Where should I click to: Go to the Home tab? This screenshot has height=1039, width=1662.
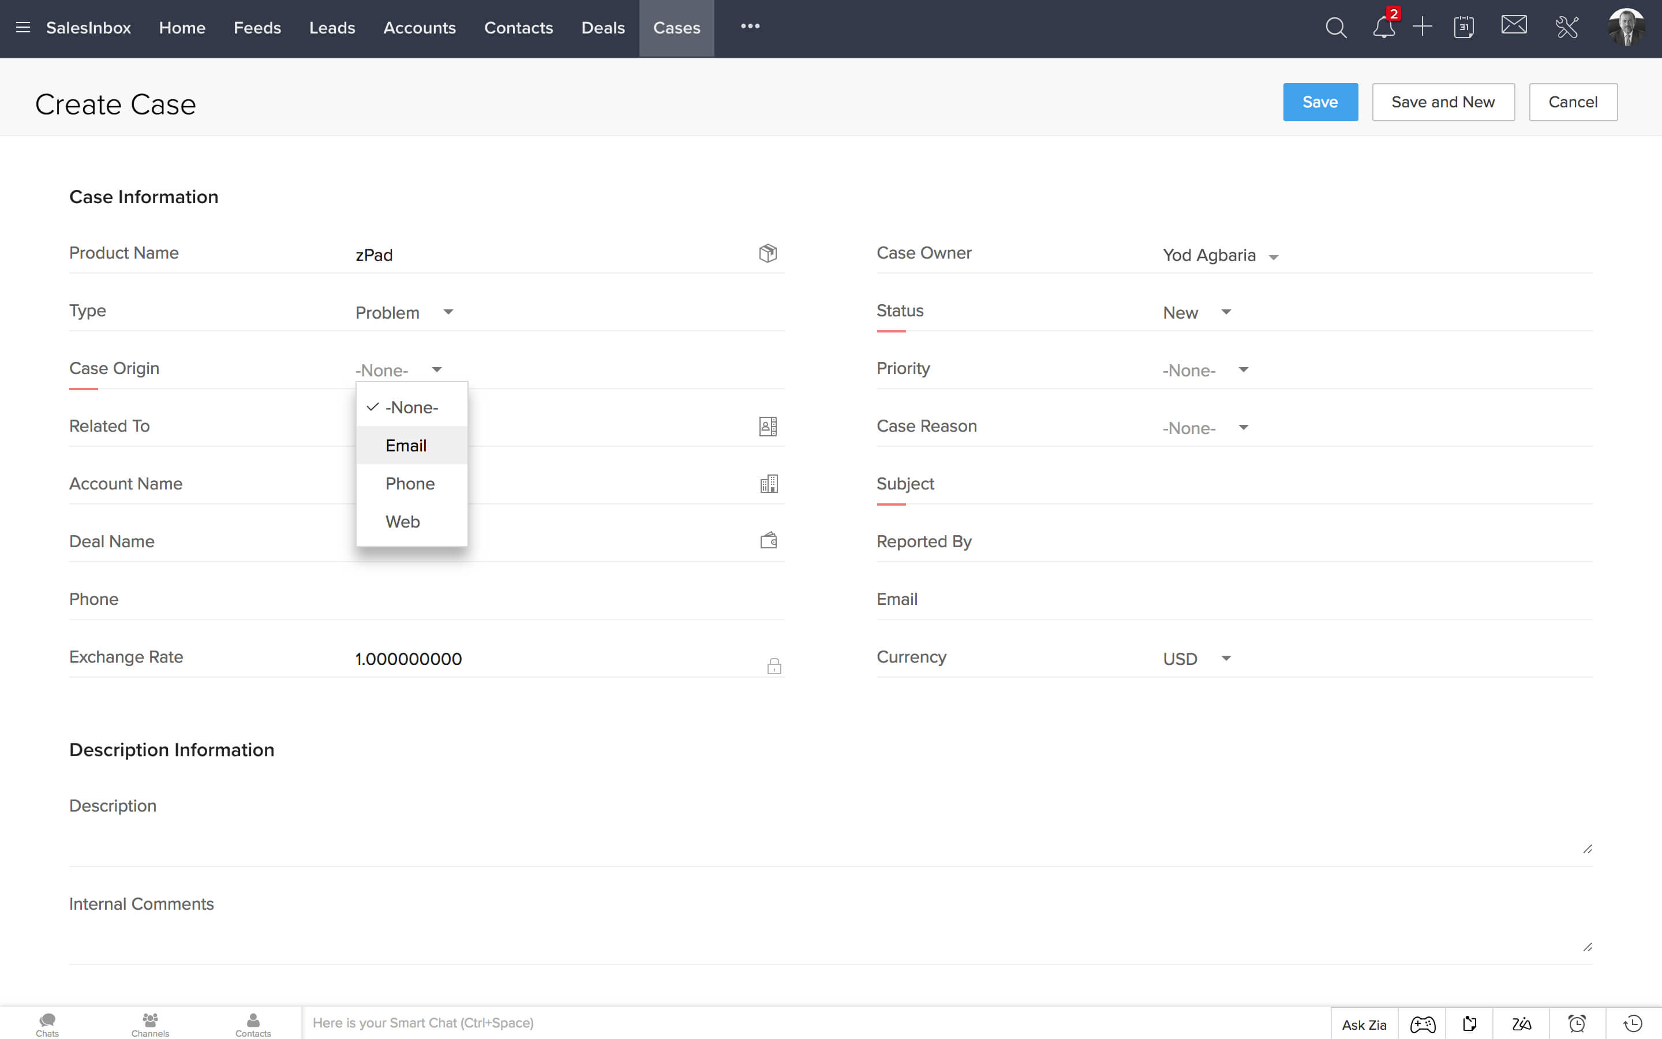[x=182, y=28]
